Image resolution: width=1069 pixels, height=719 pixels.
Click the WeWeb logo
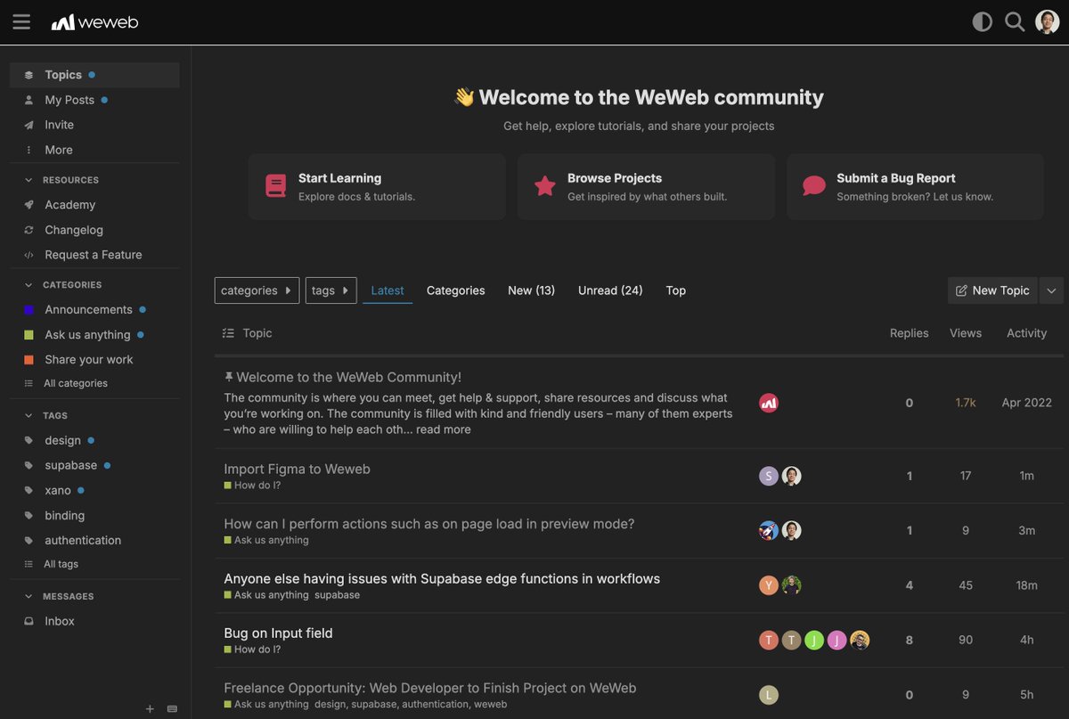(94, 22)
